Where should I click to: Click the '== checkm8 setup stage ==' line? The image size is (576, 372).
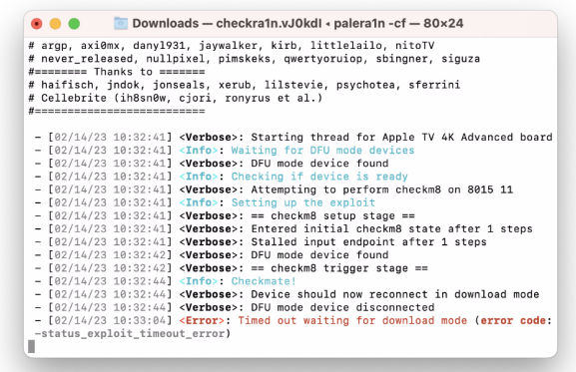332,215
